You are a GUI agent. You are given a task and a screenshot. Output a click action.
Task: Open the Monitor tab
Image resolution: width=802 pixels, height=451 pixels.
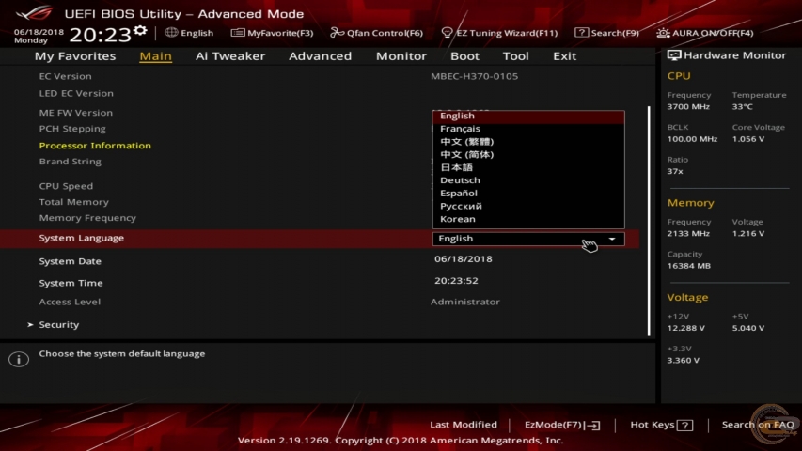tap(401, 55)
